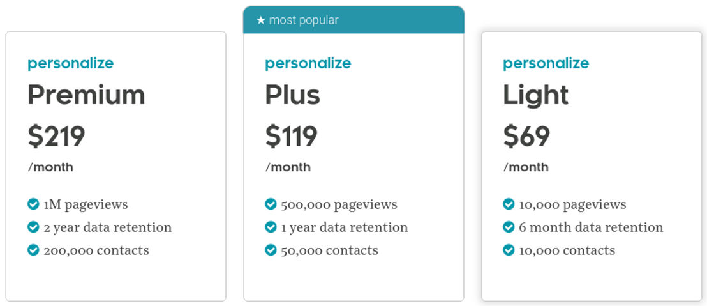
Task: Click the 500,000 pageviews feature text
Action: [x=339, y=205]
